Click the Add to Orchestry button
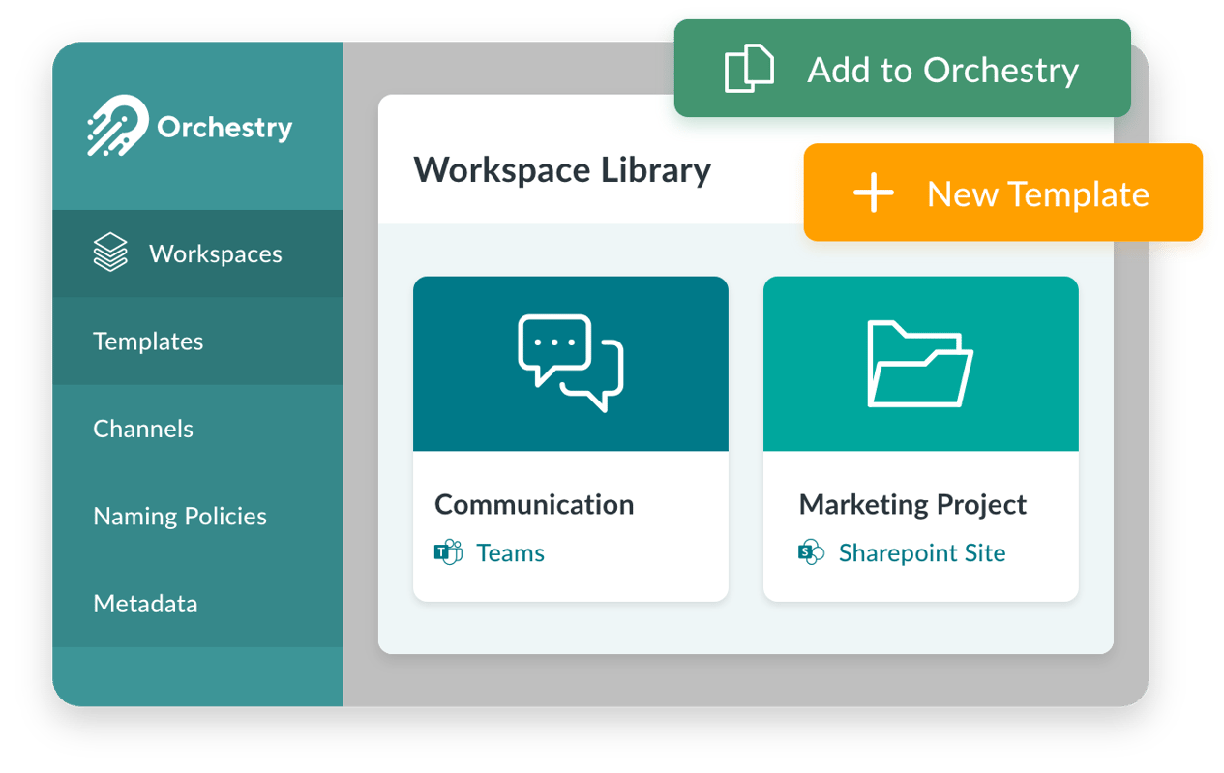 pyautogui.click(x=903, y=69)
